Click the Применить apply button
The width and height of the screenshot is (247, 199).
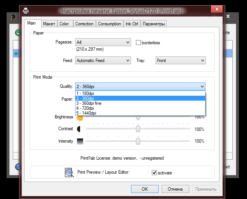[206, 189]
